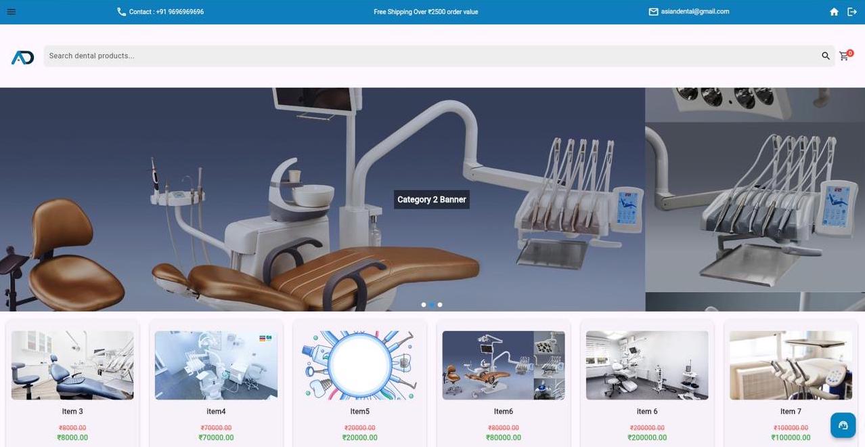View the Item5 product image
The image size is (865, 447).
359,364
